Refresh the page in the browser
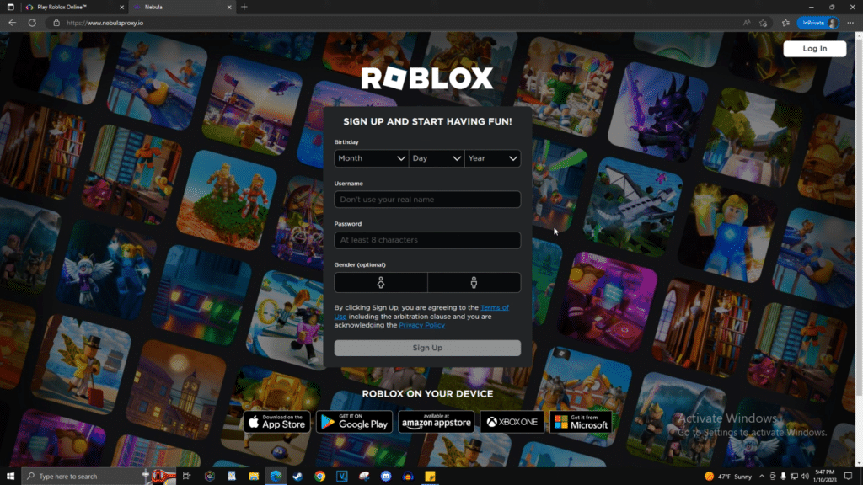The image size is (863, 485). tap(32, 23)
